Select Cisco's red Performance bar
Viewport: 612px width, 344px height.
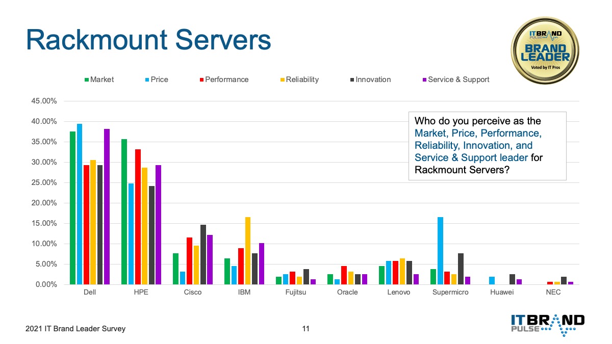pos(189,261)
